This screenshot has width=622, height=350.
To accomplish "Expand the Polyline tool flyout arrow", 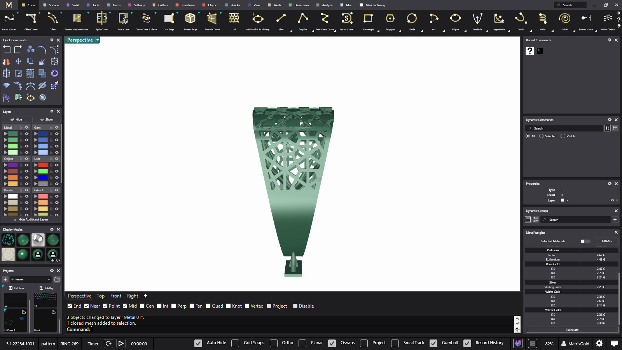I will coord(313,31).
